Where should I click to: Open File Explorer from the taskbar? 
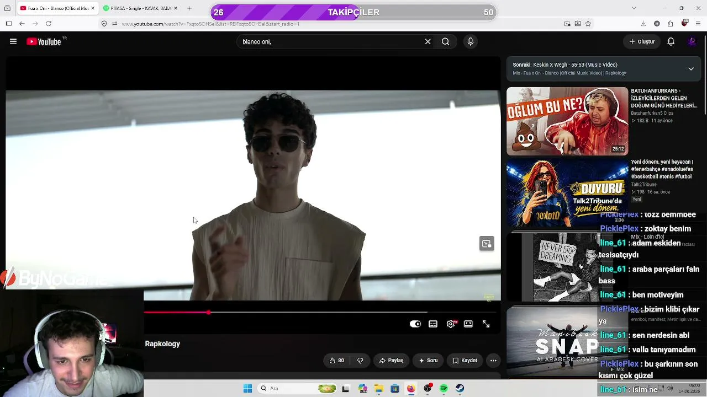pyautogui.click(x=378, y=389)
